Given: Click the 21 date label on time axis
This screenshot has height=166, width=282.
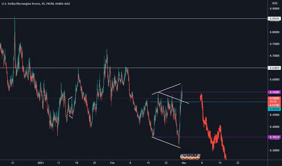Looking at the screenshot, I should click(x=13, y=163).
